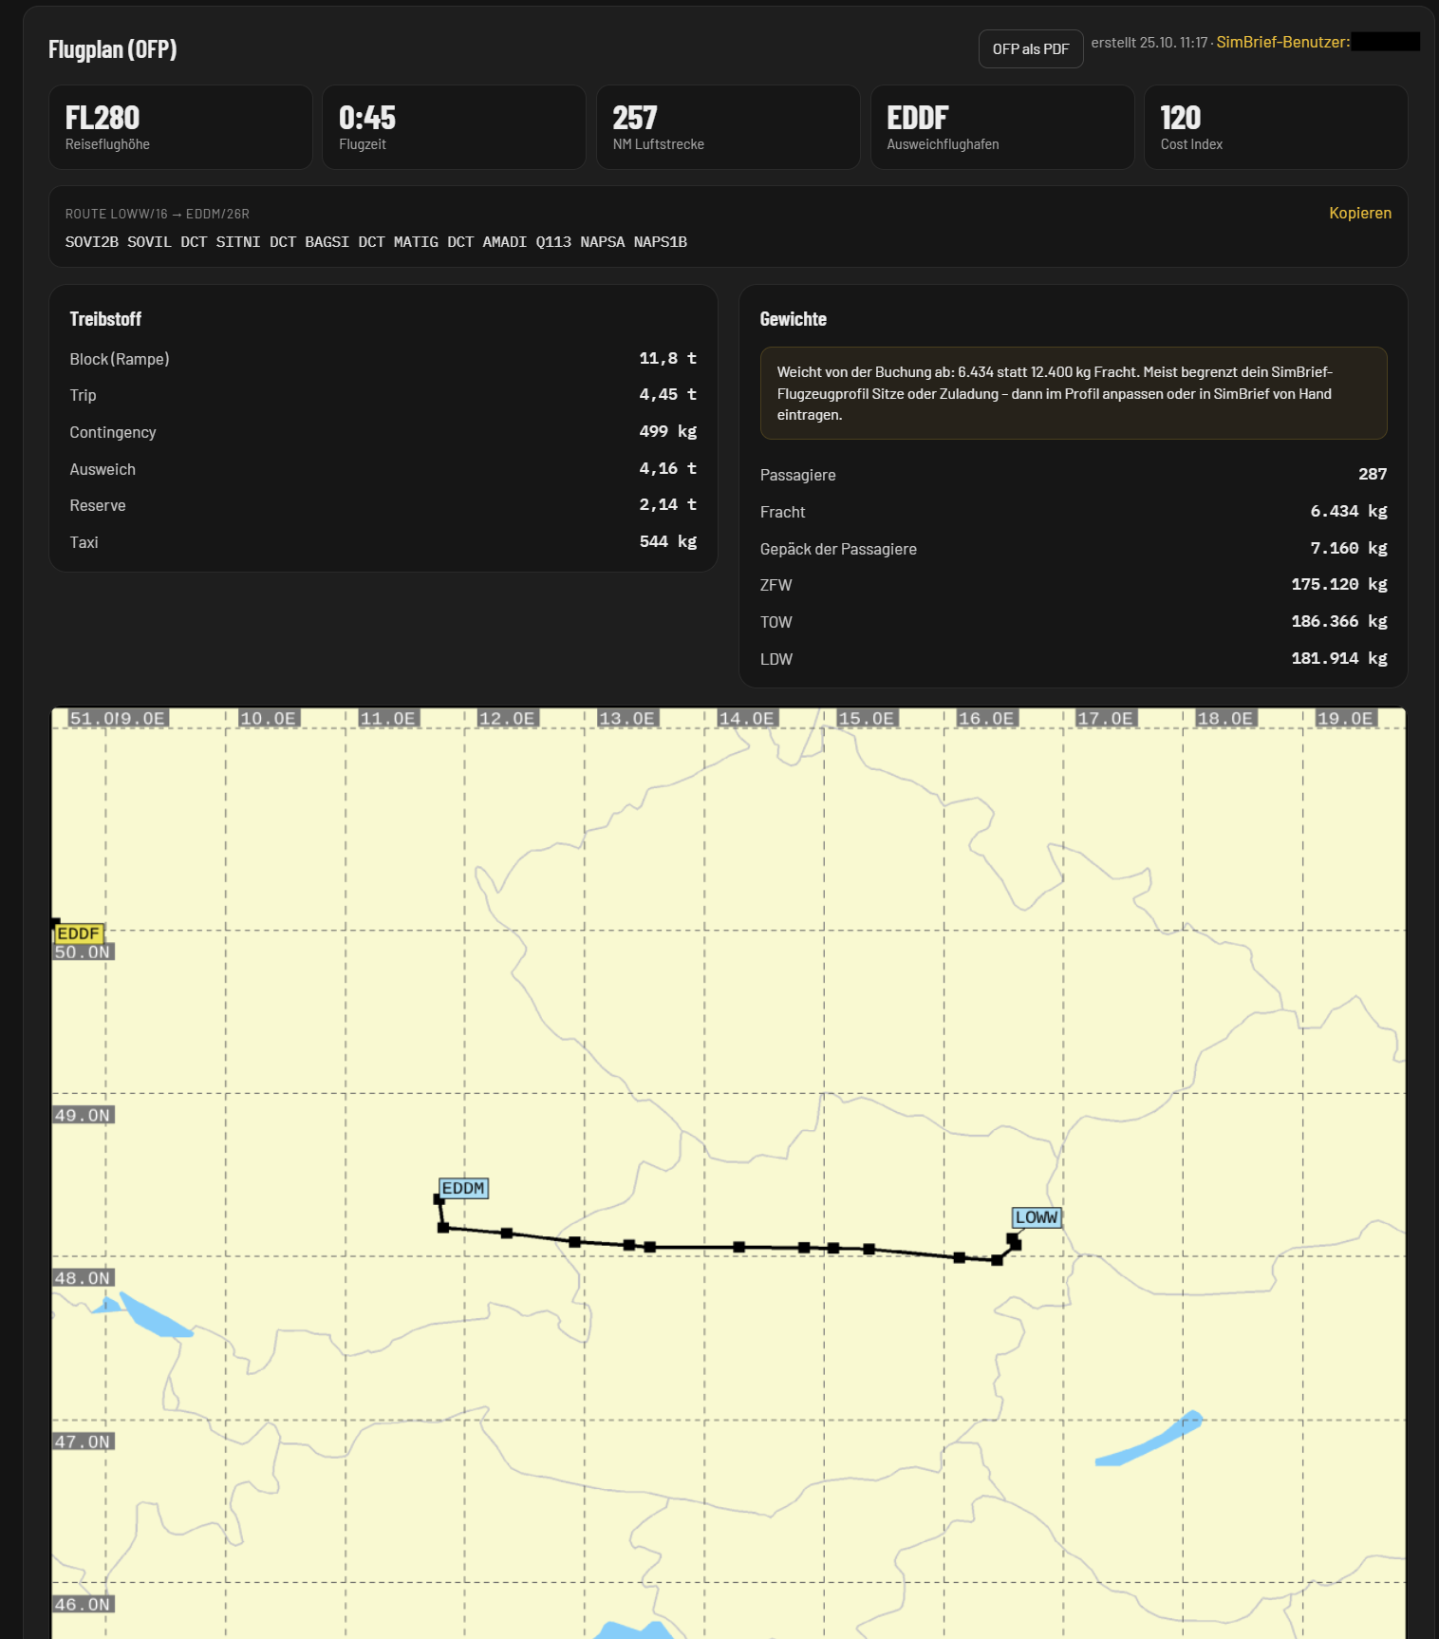Select the FL280 Reiseflughöhe card
Viewport: 1439px width, 1639px height.
coord(180,127)
